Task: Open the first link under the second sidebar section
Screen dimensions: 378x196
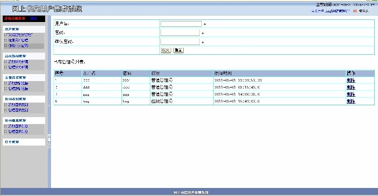Action: [x=18, y=62]
